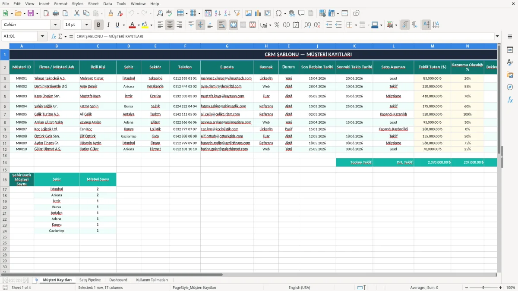Toggle Align Right button
The image size is (518, 291).
coord(179,25)
